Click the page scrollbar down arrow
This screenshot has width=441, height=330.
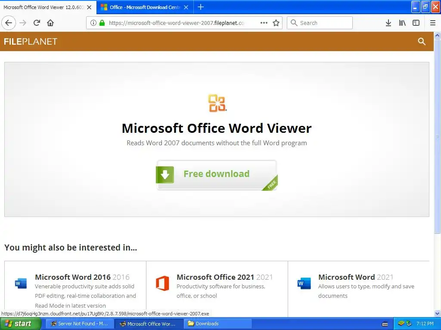click(x=438, y=314)
